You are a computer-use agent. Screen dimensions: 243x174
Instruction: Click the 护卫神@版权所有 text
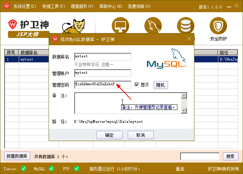[x=223, y=169]
